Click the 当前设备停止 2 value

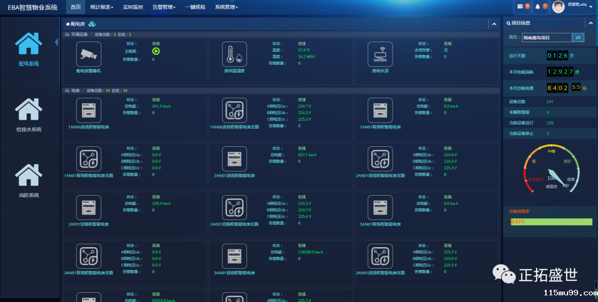tap(548, 134)
